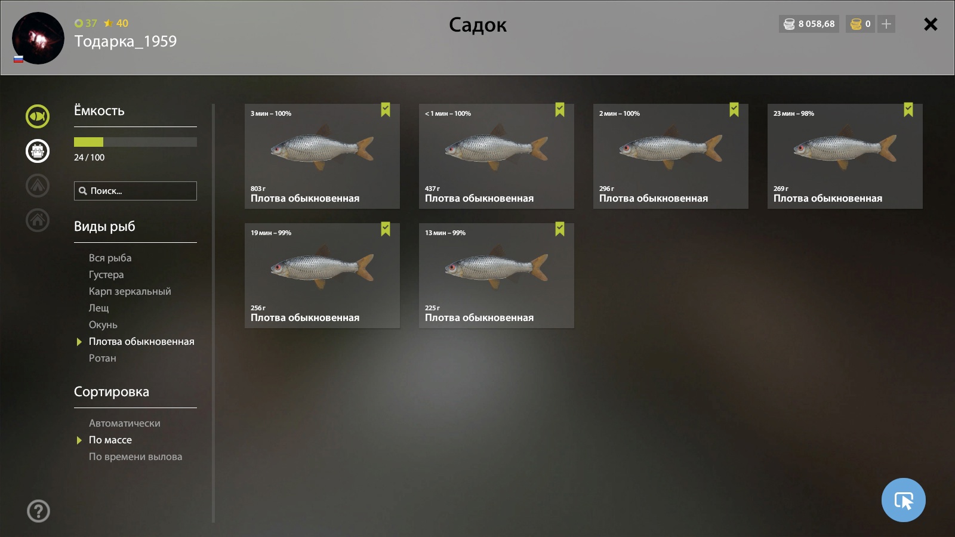Click the Поиск search field

(x=135, y=191)
